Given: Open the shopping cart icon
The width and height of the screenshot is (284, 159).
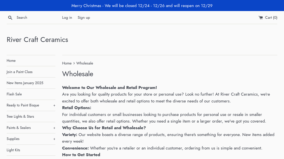Looking at the screenshot, I should tap(261, 18).
